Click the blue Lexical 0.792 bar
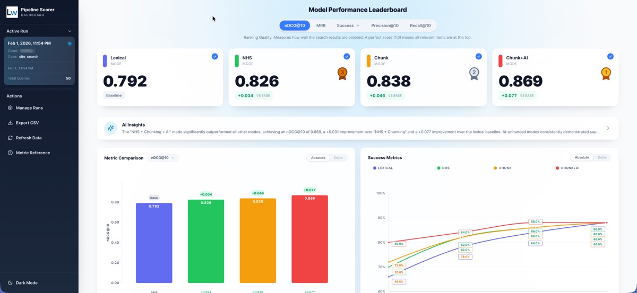This screenshot has width=637, height=293. pyautogui.click(x=154, y=243)
